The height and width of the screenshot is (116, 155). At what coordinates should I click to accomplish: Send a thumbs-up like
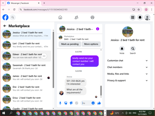(99, 103)
